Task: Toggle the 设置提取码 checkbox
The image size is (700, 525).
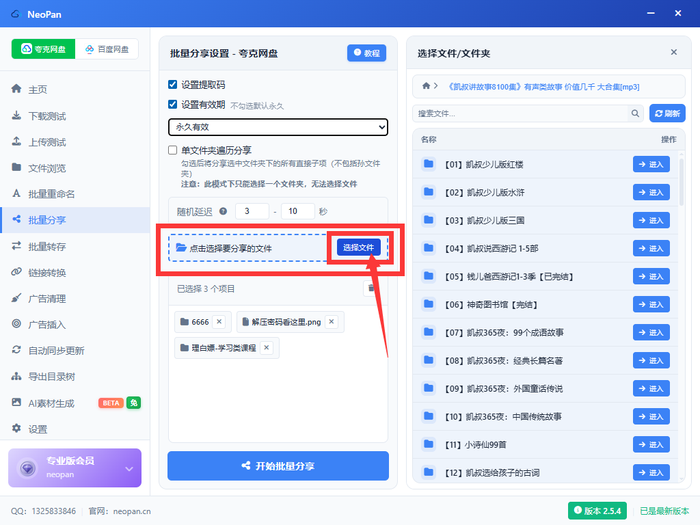Action: 172,84
